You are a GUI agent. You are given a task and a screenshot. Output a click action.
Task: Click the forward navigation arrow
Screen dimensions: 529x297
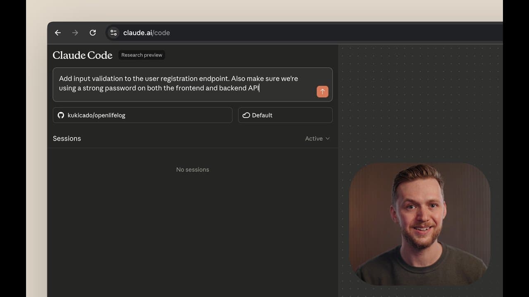coord(75,32)
